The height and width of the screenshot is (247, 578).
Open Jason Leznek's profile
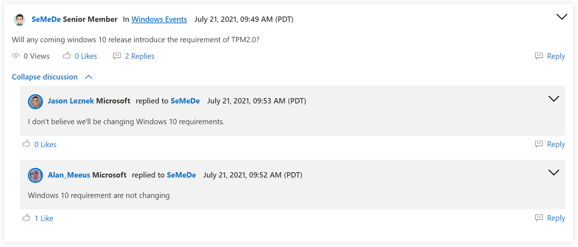[x=71, y=101]
